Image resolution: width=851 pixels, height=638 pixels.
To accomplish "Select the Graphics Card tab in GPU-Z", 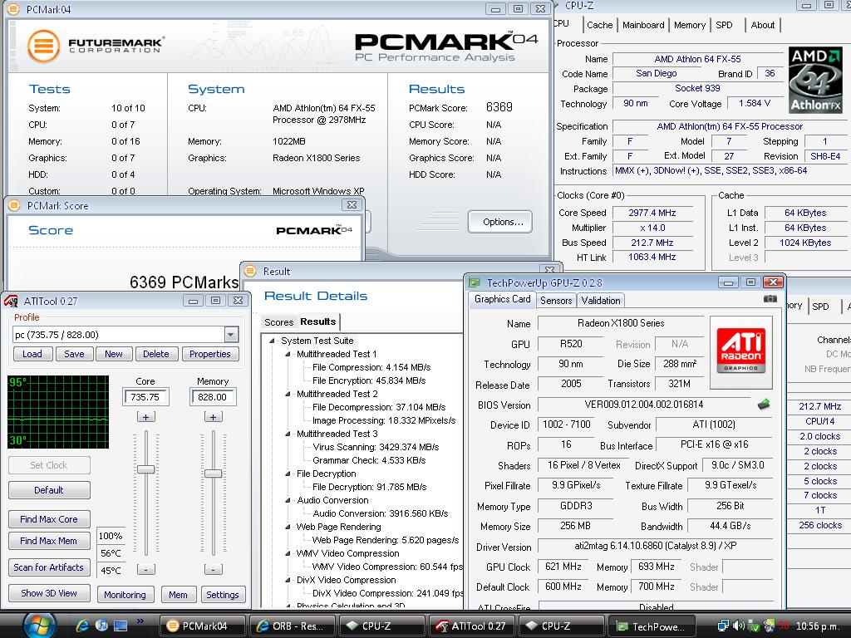I will point(502,299).
